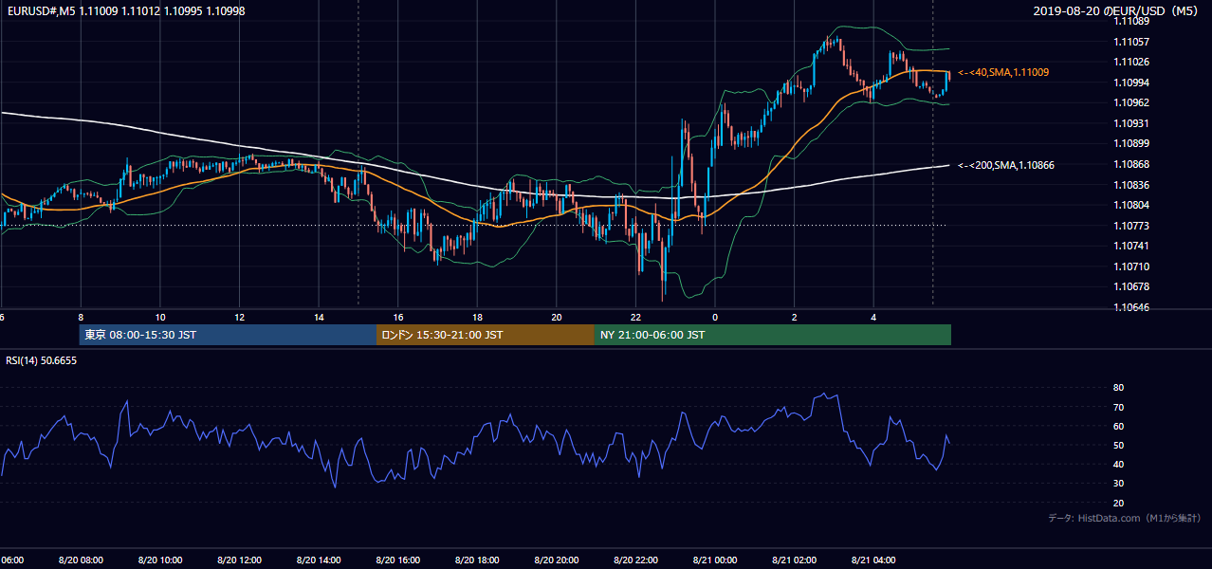Image resolution: width=1212 pixels, height=569 pixels.
Task: Click RSI axis level 80
Action: point(1118,388)
